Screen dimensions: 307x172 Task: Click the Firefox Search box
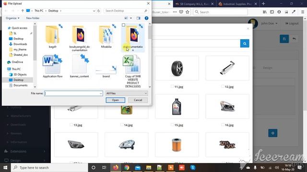coord(221,12)
